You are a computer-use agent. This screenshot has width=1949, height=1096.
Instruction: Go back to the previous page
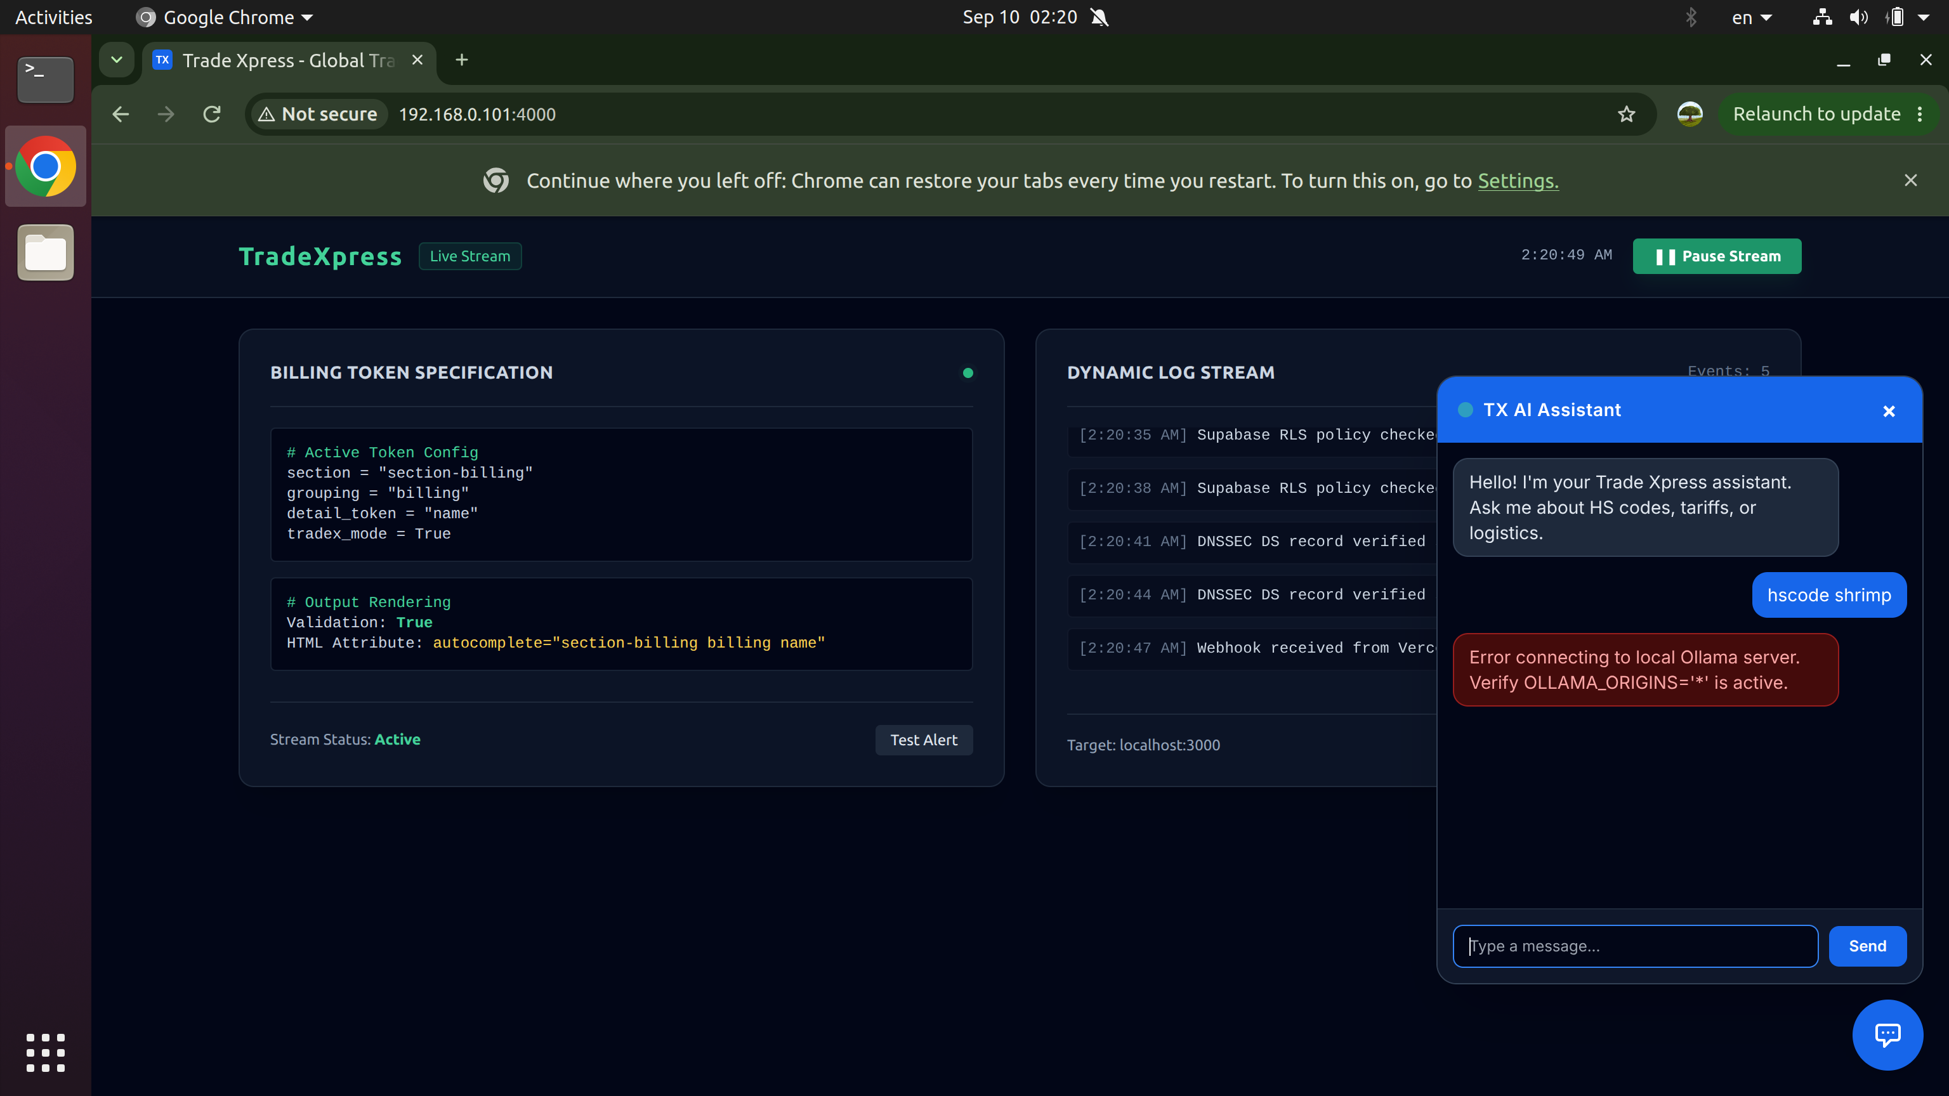click(121, 114)
